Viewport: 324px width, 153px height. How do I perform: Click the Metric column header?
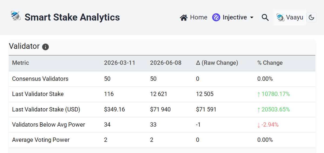(x=21, y=63)
